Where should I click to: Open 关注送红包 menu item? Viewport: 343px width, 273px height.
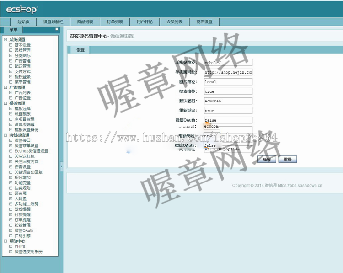pos(24,156)
